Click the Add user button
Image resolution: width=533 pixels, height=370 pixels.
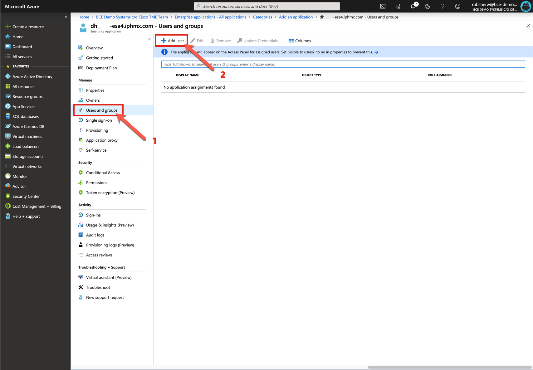[x=173, y=41]
